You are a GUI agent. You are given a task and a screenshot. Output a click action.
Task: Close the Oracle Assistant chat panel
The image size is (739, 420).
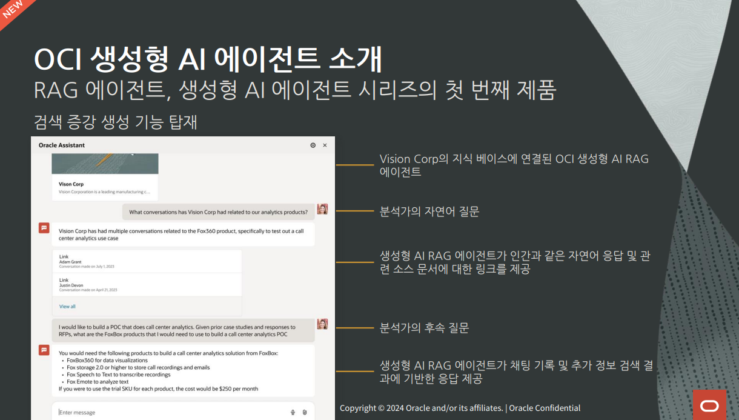[325, 145]
